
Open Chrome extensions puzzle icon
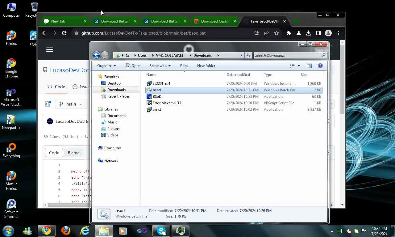[289, 33]
